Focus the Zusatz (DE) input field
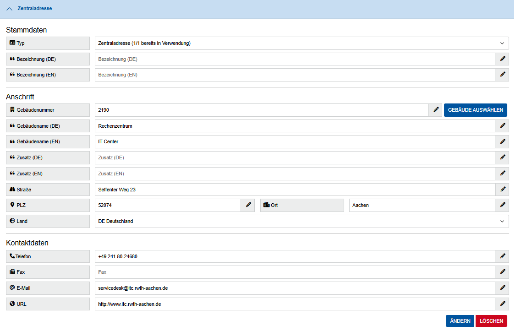The height and width of the screenshot is (331, 515). tap(295, 157)
